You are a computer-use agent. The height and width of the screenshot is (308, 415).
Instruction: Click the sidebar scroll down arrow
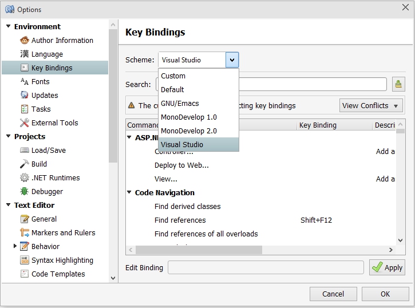coord(113,278)
